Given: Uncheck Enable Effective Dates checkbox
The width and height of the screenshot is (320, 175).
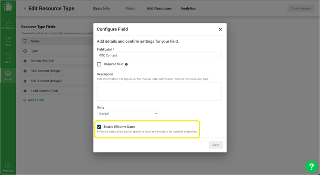Looking at the screenshot, I should (x=99, y=127).
